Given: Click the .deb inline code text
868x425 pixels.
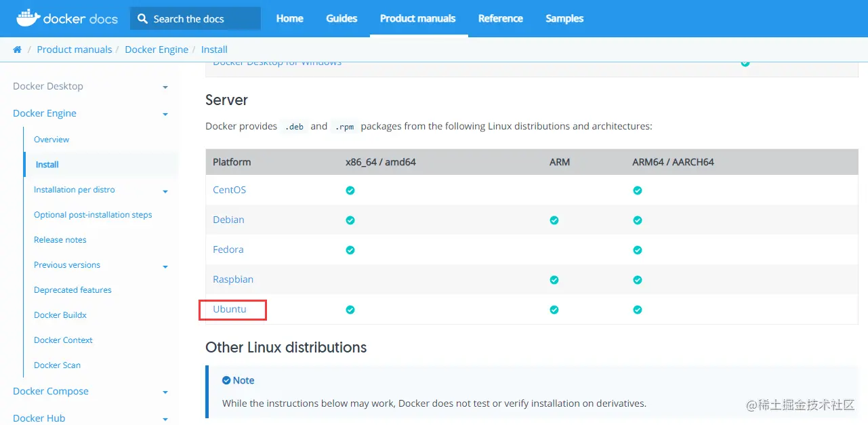Looking at the screenshot, I should [x=294, y=127].
